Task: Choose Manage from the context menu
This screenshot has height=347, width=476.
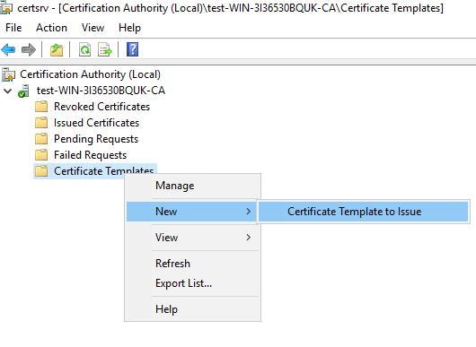Action: (192, 186)
